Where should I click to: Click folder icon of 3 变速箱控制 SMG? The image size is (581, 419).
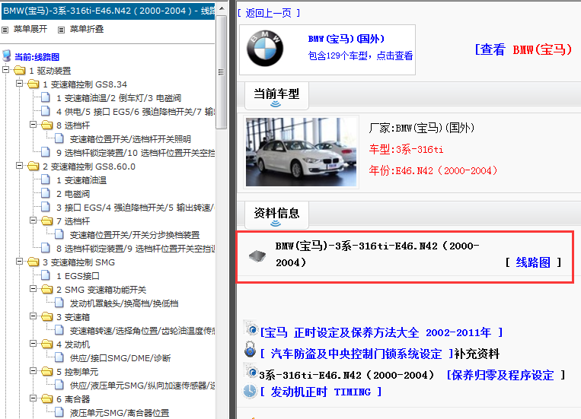pyautogui.click(x=33, y=262)
